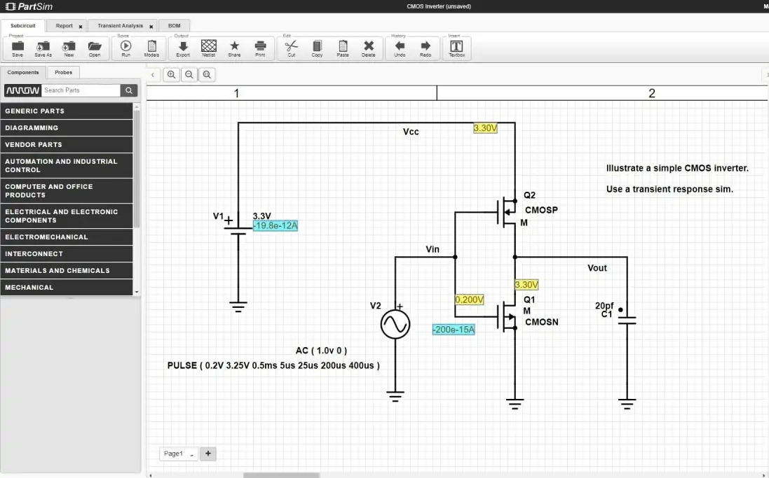Image resolution: width=769 pixels, height=478 pixels.
Task: Insert a Textbox onto the schematic
Action: (456, 48)
